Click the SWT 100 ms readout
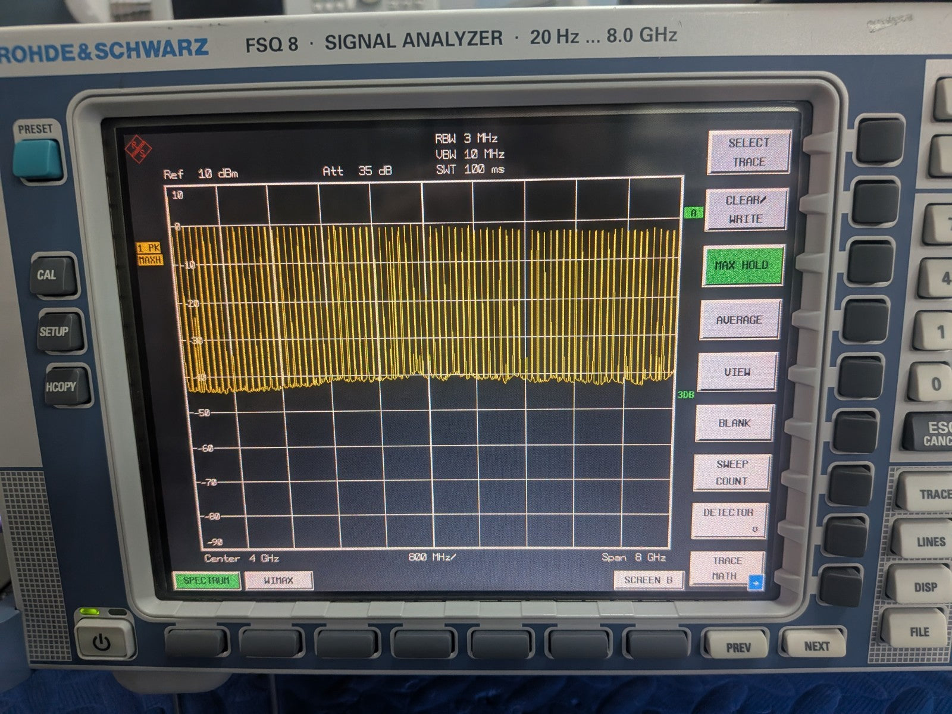The width and height of the screenshot is (952, 714). click(x=469, y=170)
